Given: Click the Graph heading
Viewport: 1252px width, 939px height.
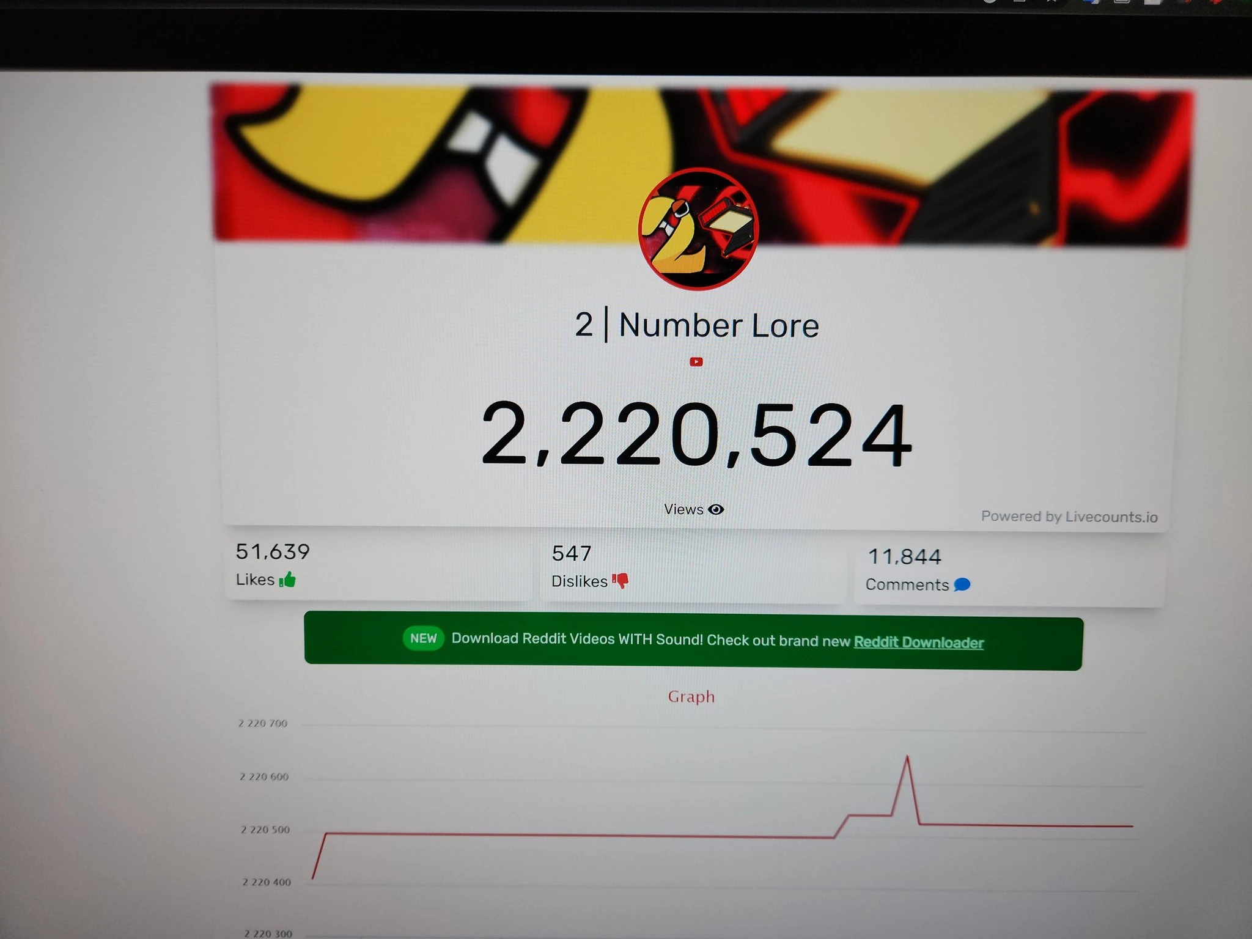Looking at the screenshot, I should pos(691,696).
